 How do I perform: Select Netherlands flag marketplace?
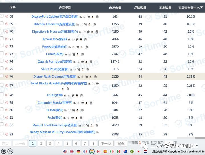(x=145, y=152)
